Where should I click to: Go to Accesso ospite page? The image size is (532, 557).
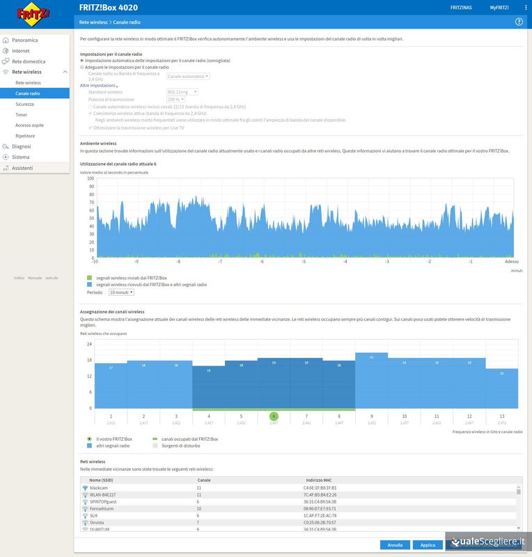29,125
